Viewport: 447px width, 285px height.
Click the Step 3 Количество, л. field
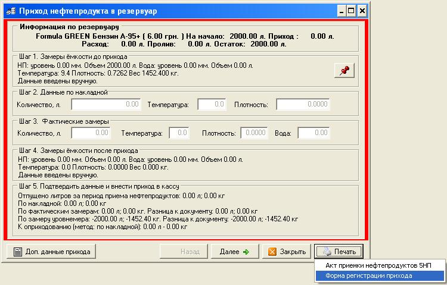pos(91,133)
